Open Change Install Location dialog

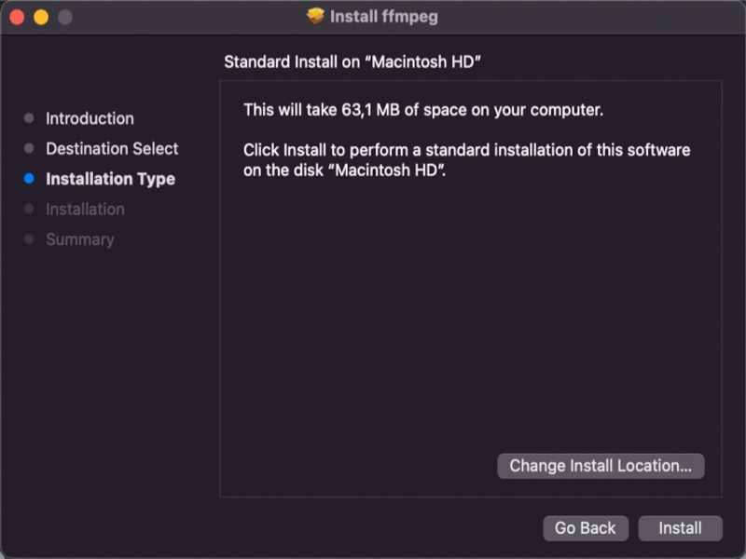601,466
